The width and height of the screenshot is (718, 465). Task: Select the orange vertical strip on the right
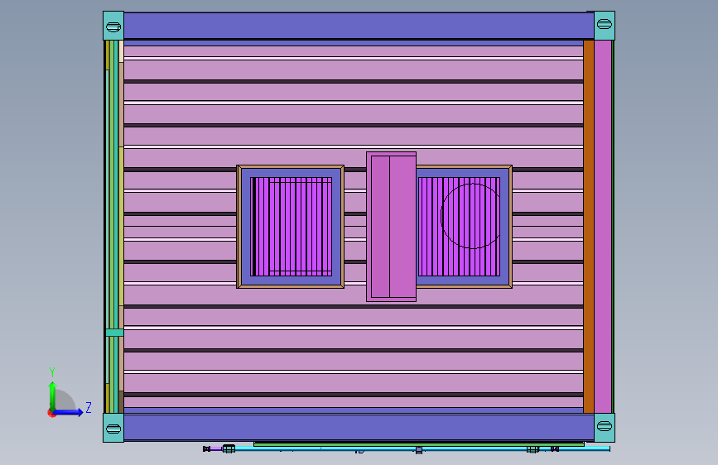point(589,227)
